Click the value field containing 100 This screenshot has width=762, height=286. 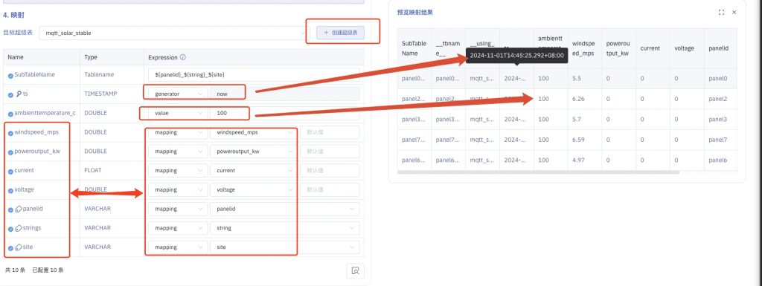(285, 113)
